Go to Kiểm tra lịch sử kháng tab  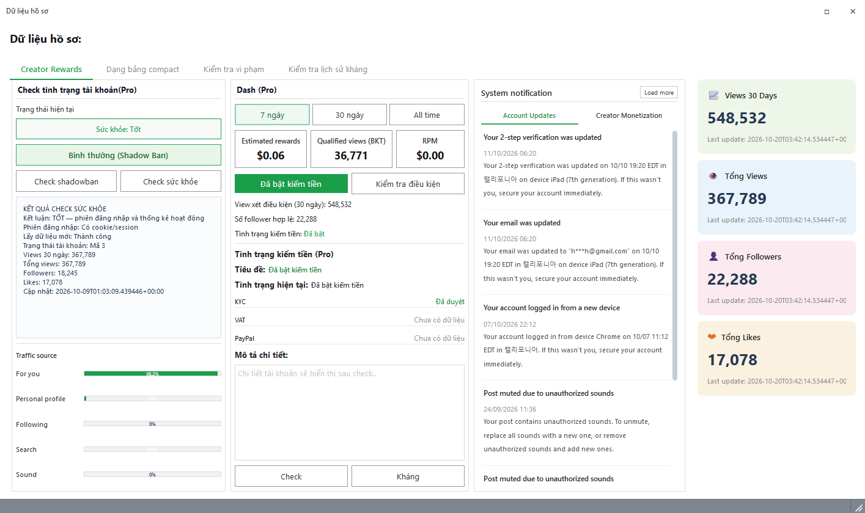[328, 69]
